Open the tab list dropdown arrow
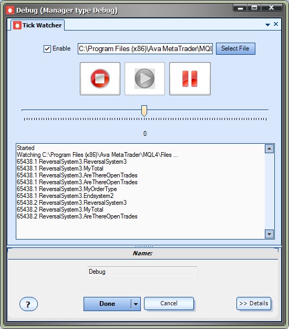The width and height of the screenshot is (289, 329). 267,25
